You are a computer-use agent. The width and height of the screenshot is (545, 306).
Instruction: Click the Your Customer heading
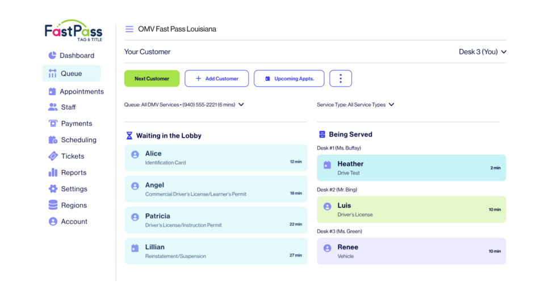148,52
